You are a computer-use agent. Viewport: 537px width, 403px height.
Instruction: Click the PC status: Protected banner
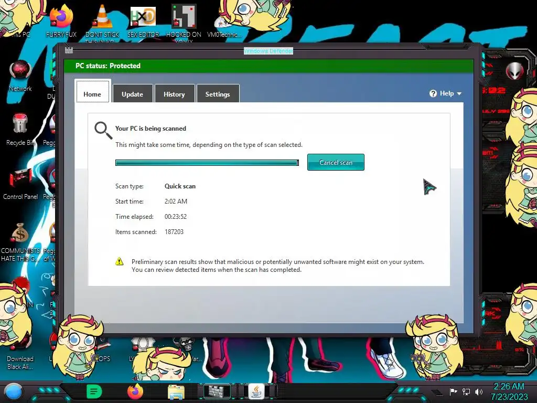pyautogui.click(x=269, y=66)
